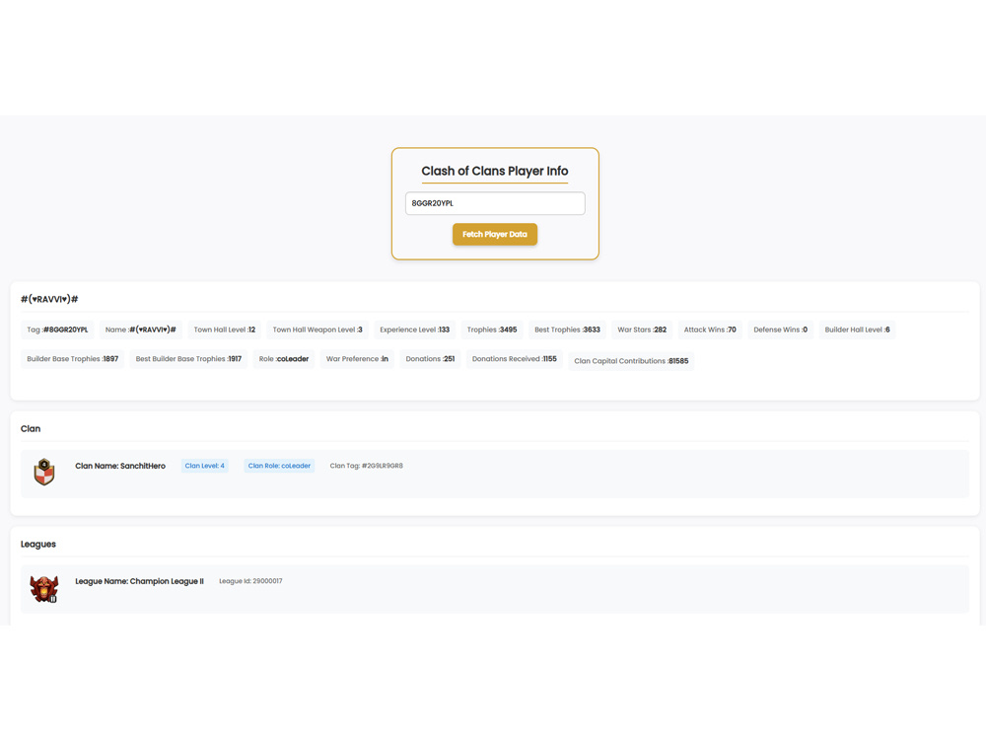Click the Donations 251 chip
Image resolution: width=986 pixels, height=740 pixels.
(x=430, y=359)
